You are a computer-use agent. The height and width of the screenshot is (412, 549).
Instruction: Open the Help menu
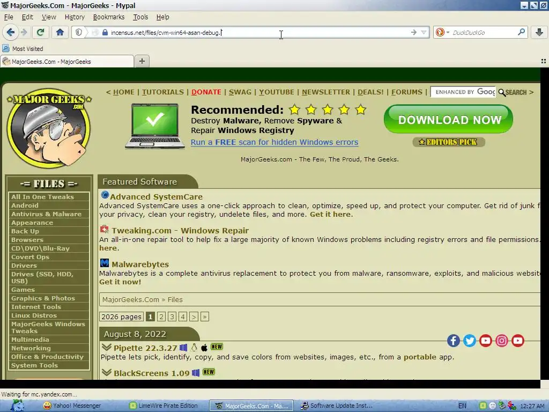[x=162, y=17]
